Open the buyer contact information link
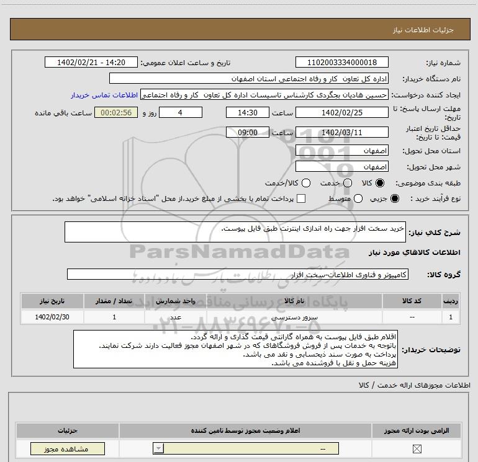478x462 pixels. [104, 95]
